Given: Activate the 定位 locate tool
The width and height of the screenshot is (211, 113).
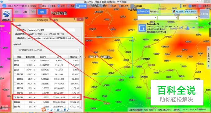Looking at the screenshot, I should click(61, 6).
